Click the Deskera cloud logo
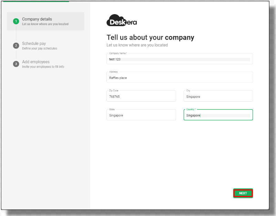The width and height of the screenshot is (276, 216). (122, 20)
